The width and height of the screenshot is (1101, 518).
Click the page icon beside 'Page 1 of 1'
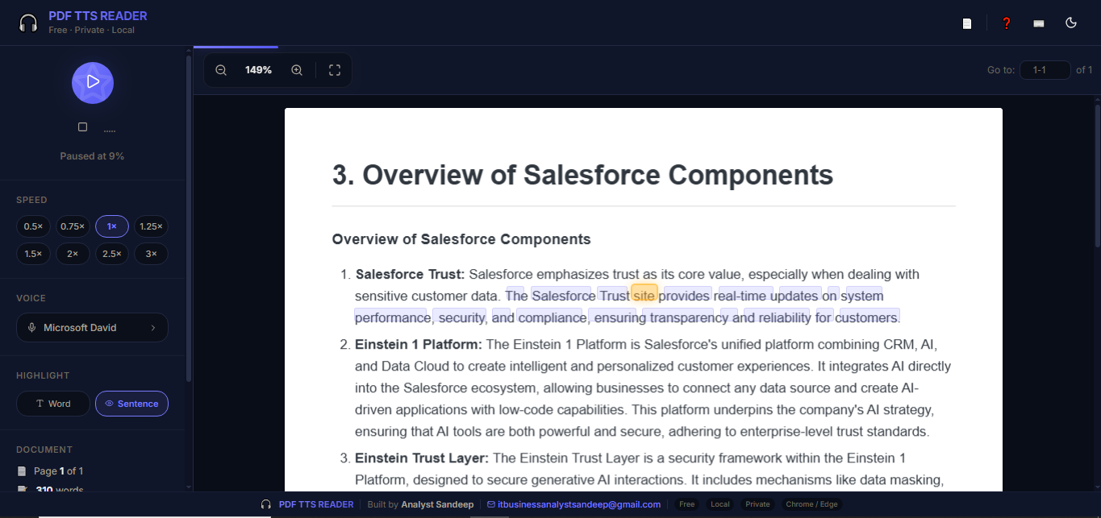click(23, 471)
